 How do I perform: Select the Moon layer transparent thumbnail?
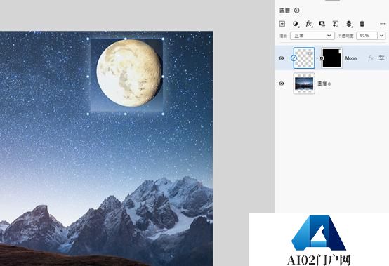304,58
